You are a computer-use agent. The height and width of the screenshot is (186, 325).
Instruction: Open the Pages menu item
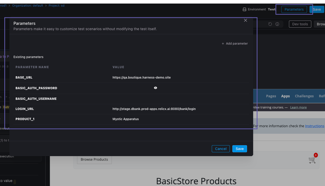click(271, 96)
